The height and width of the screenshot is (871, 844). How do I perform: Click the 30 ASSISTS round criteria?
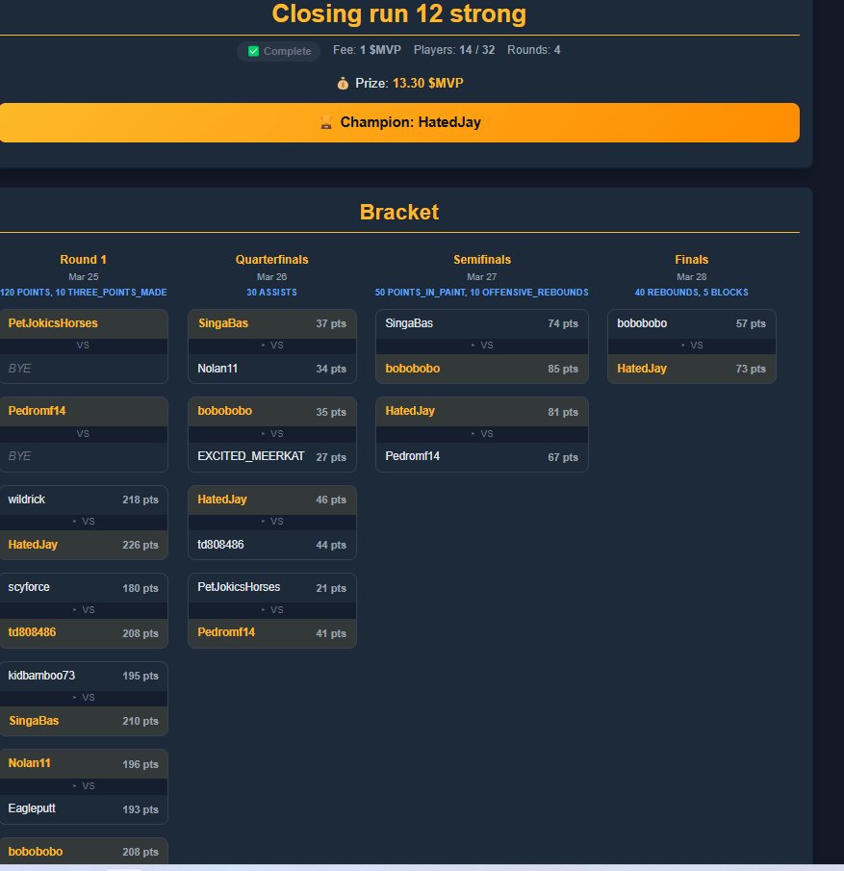(x=271, y=293)
